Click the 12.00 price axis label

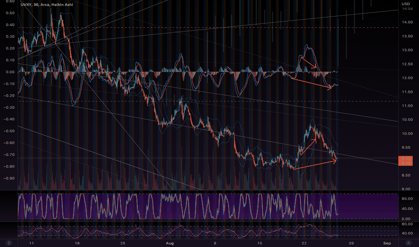coord(407,78)
